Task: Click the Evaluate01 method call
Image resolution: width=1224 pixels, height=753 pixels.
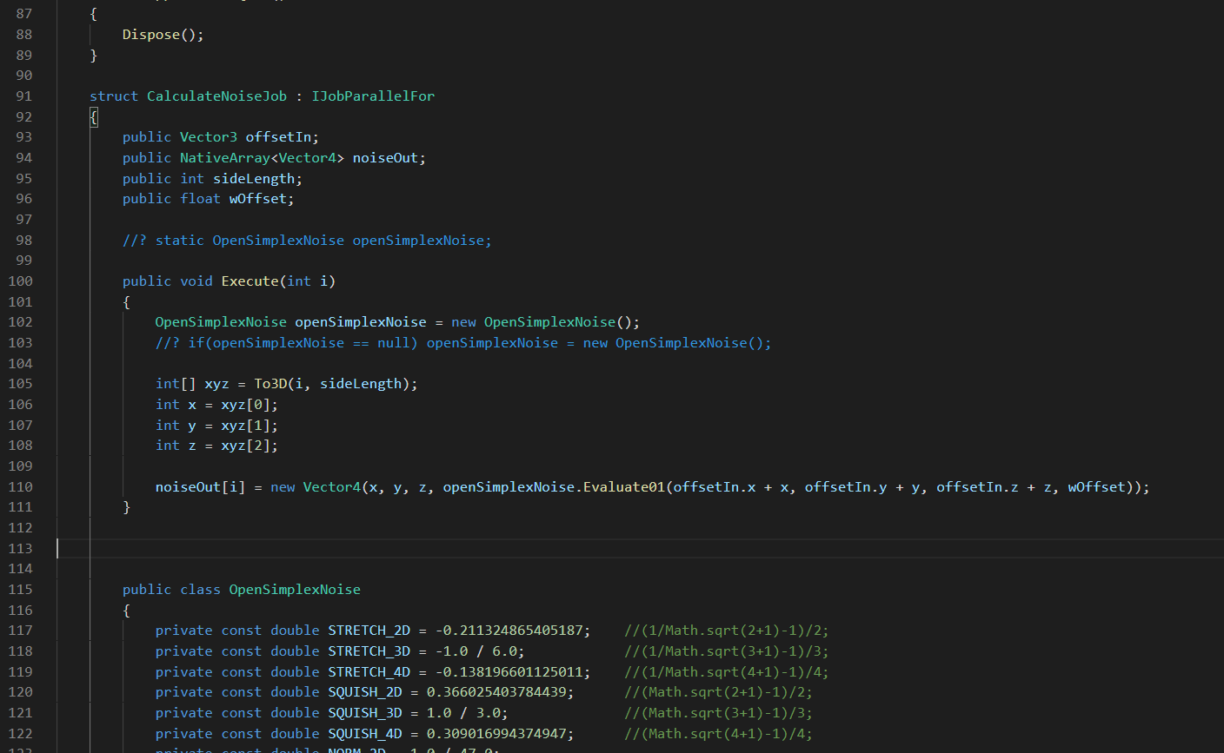Action: point(624,487)
